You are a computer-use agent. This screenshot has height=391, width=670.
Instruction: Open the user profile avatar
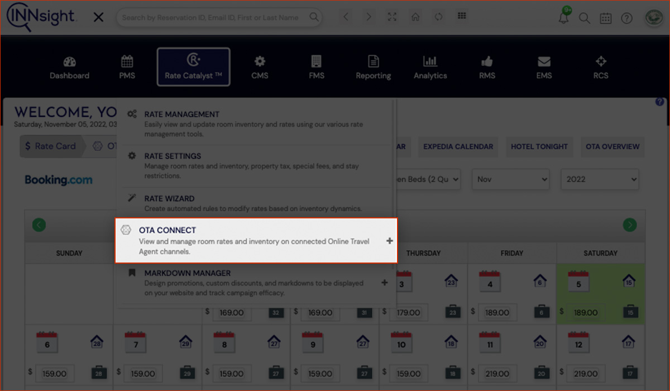[653, 18]
